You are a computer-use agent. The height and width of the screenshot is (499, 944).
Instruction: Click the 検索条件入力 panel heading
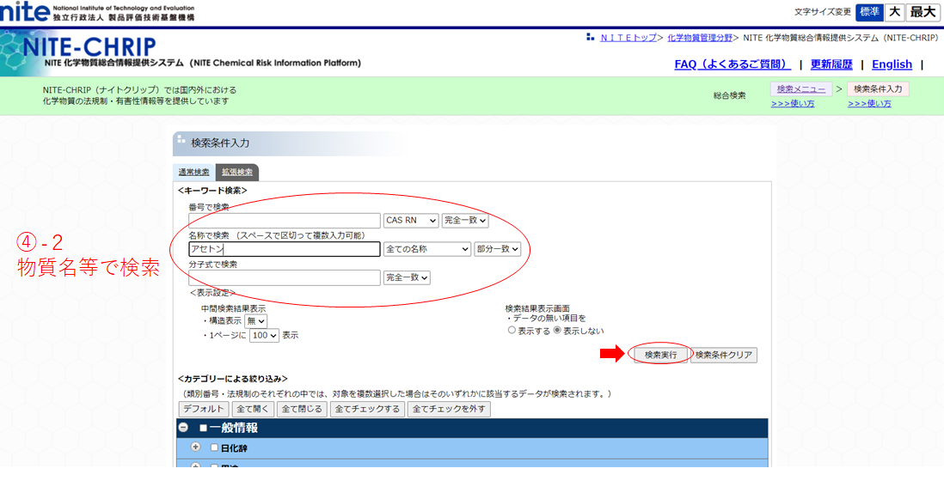220,143
